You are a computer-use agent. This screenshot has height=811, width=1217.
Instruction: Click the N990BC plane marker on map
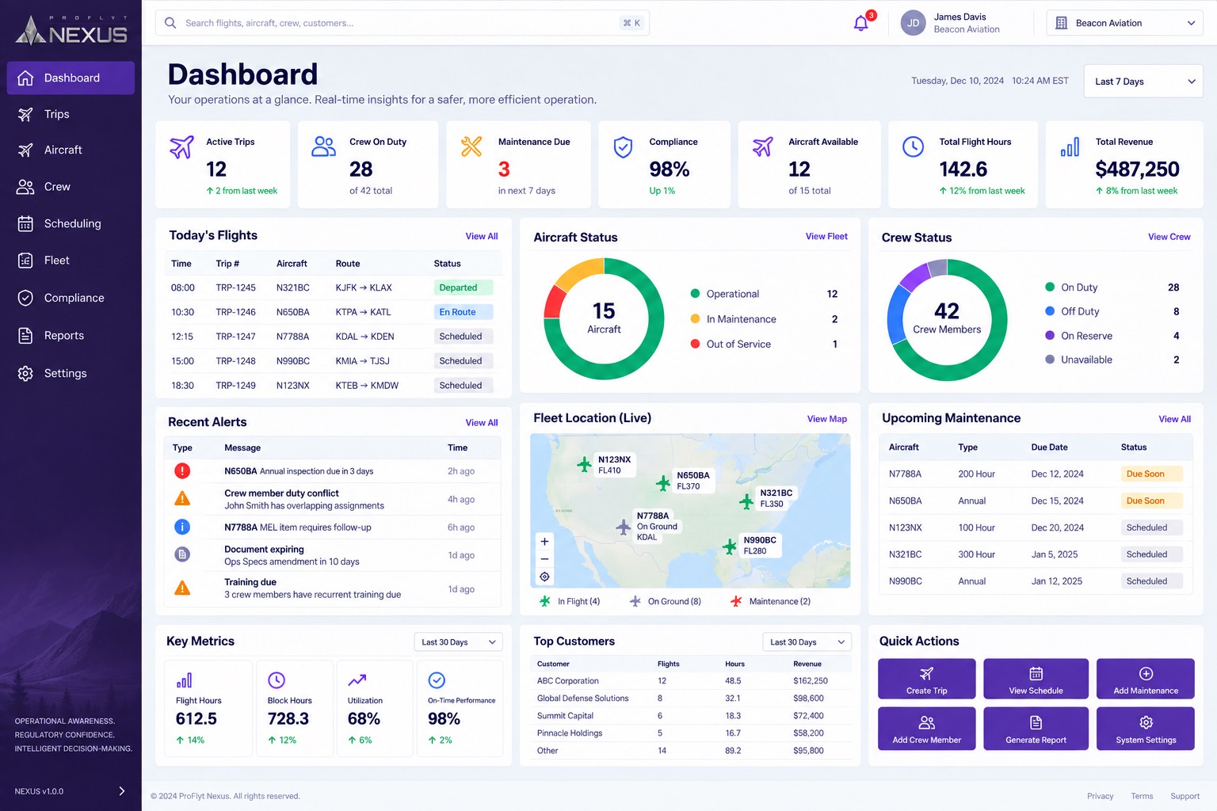730,546
